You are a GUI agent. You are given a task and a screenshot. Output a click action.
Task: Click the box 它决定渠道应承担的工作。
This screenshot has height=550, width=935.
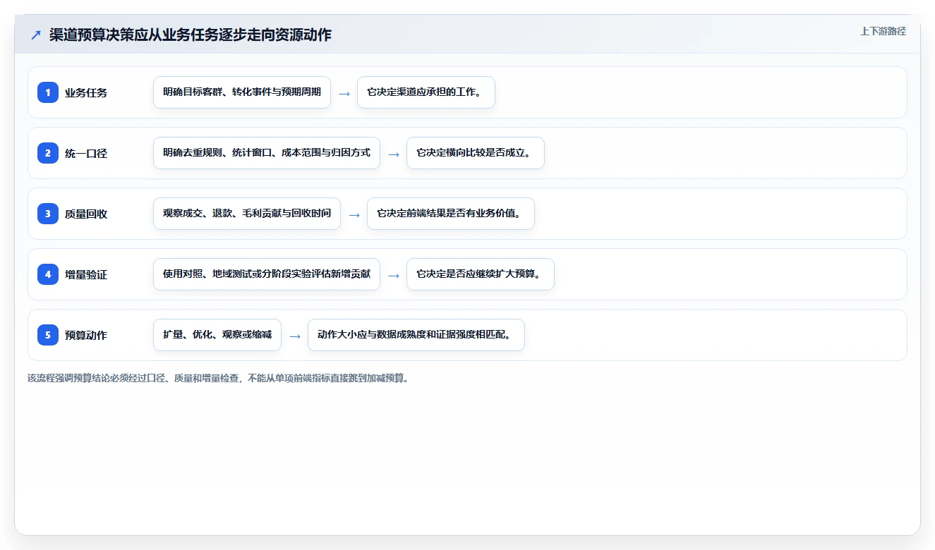[426, 92]
